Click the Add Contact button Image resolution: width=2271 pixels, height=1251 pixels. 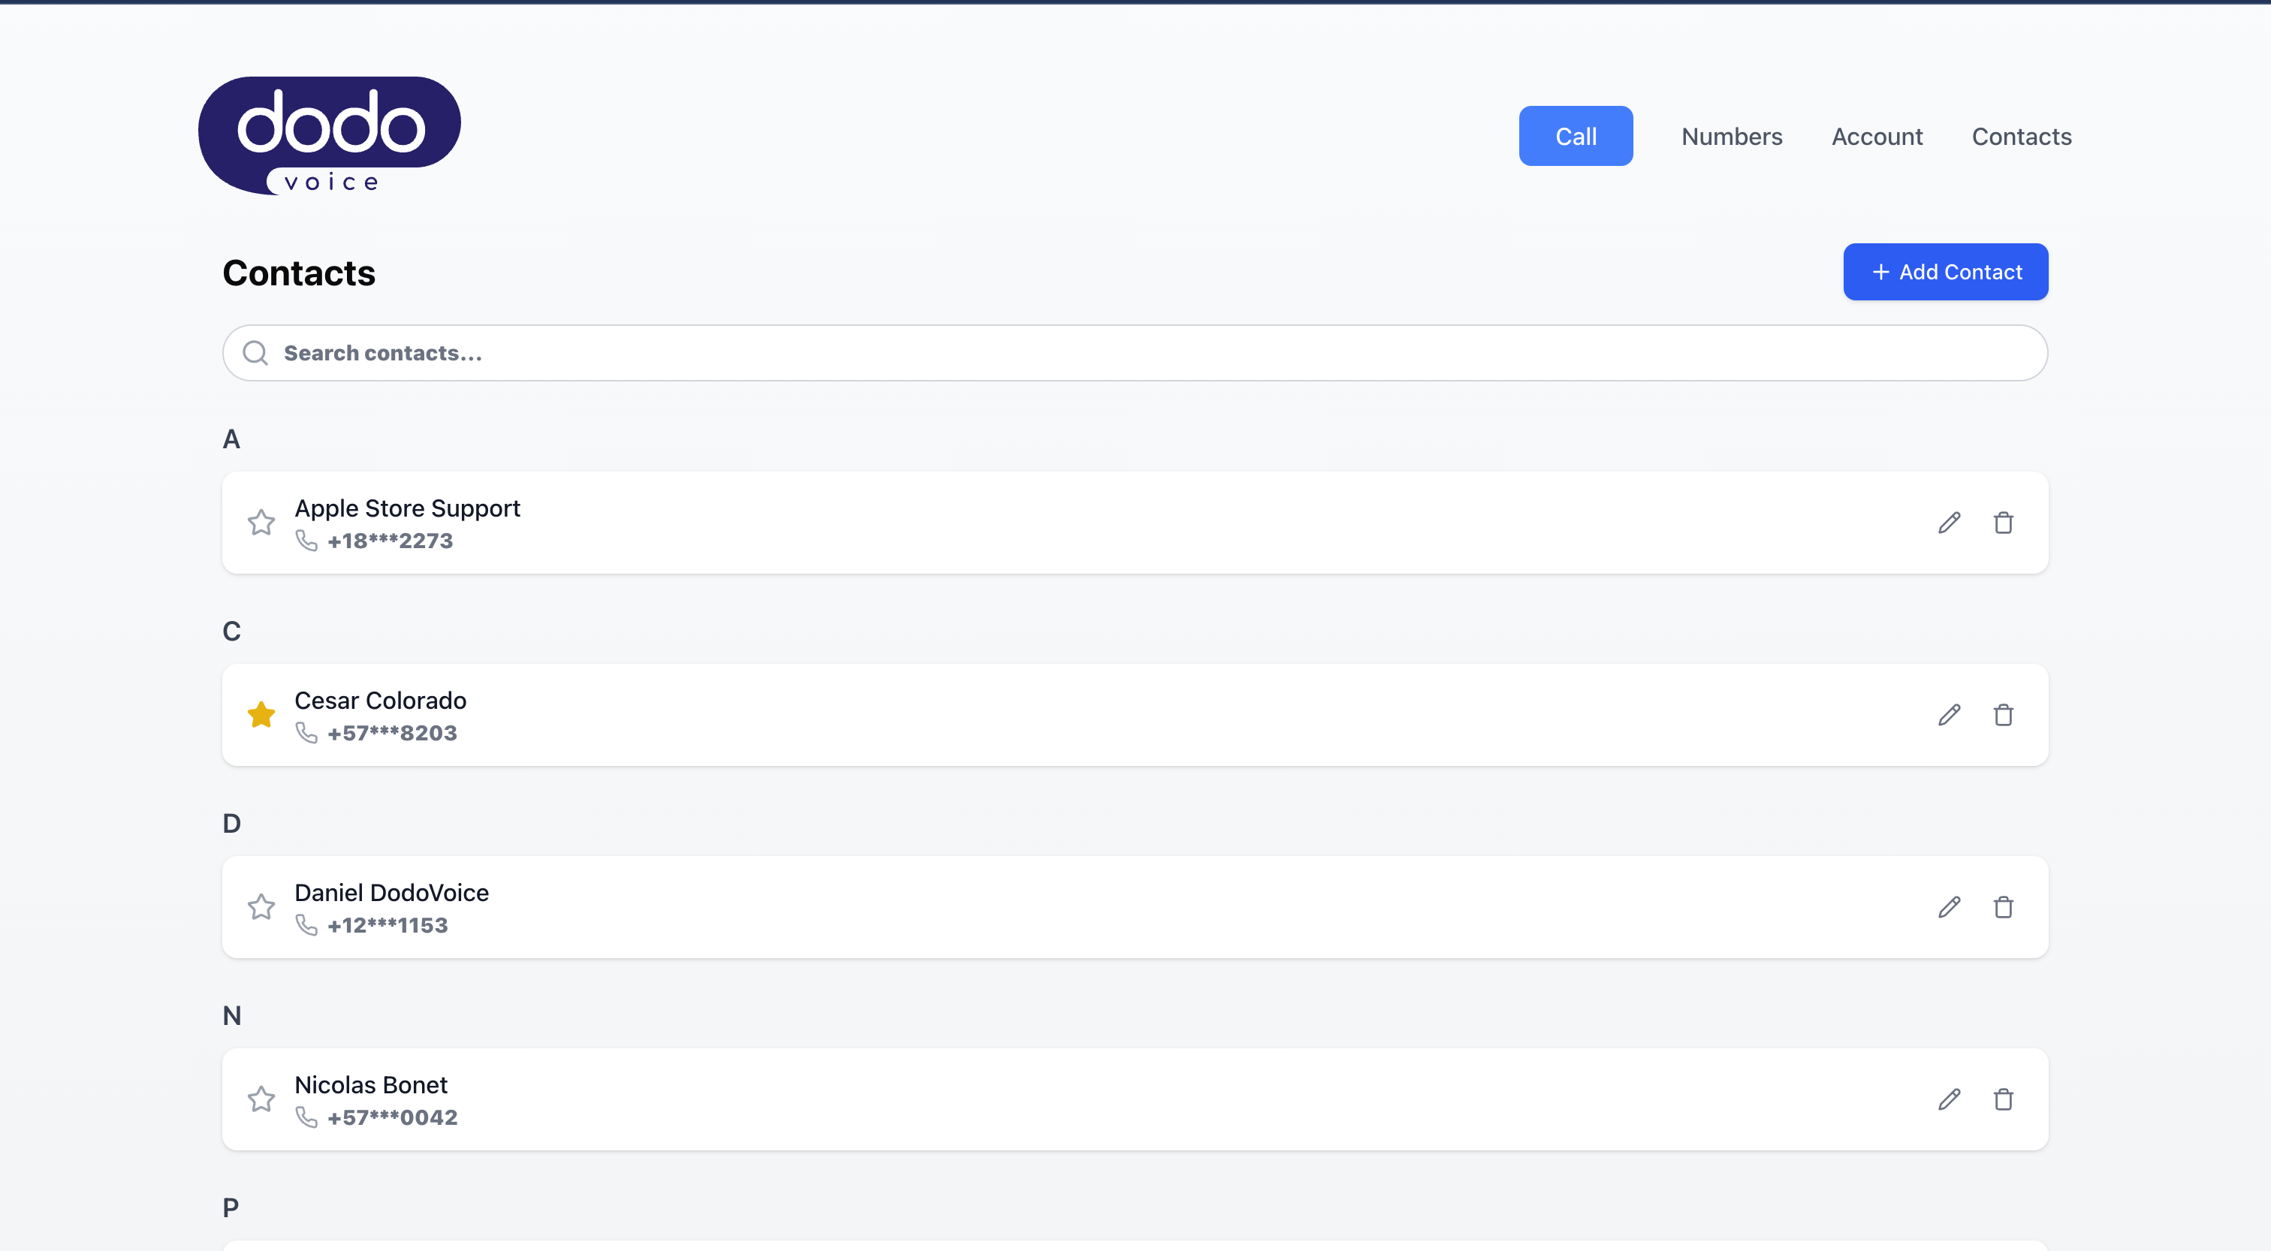(1946, 272)
